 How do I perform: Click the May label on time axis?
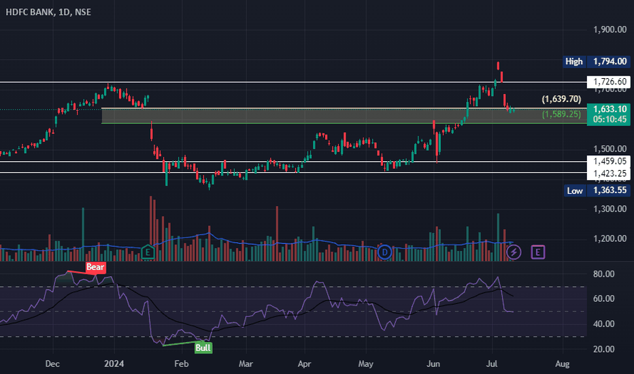365,364
